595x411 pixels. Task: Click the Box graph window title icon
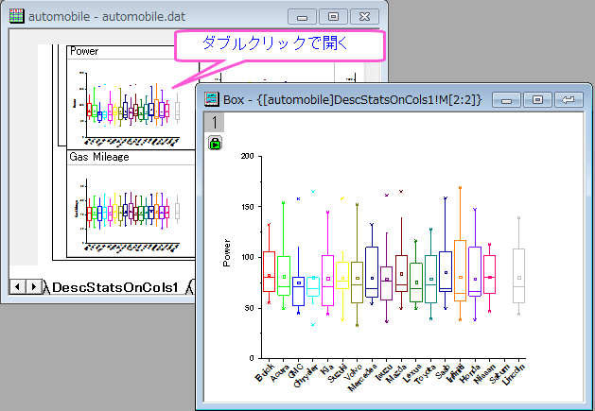tap(211, 99)
